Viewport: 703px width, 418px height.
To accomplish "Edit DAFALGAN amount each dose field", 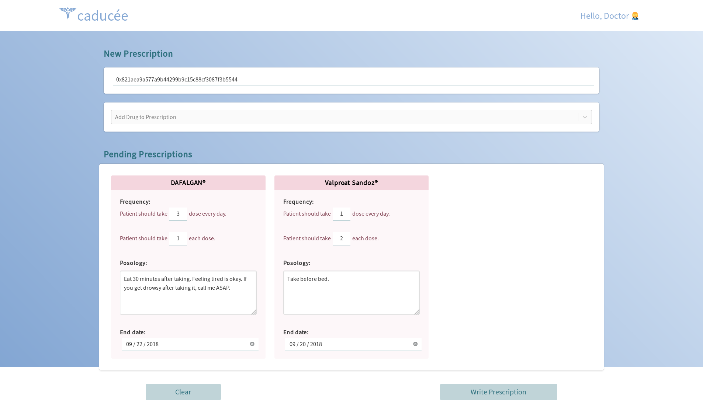I will [178, 238].
